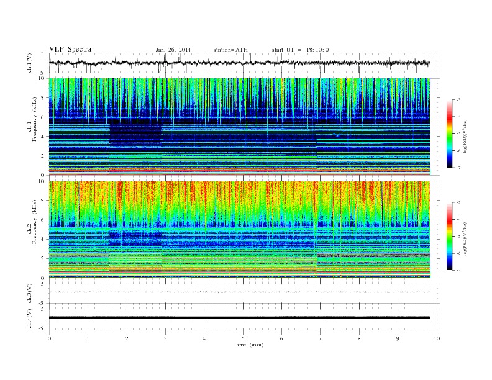Click the log(PSD) label beside ch.2 color bar

465,238
